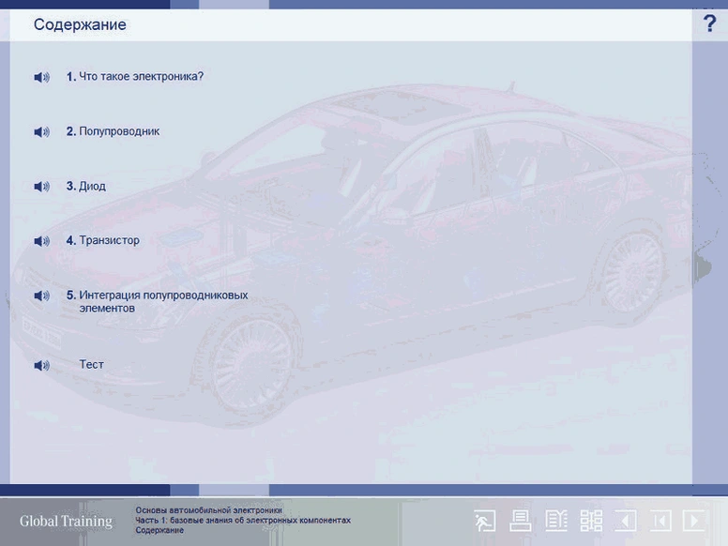The height and width of the screenshot is (546, 728).
Task: Click speaker icon beside Транзистор
Action: click(x=41, y=241)
